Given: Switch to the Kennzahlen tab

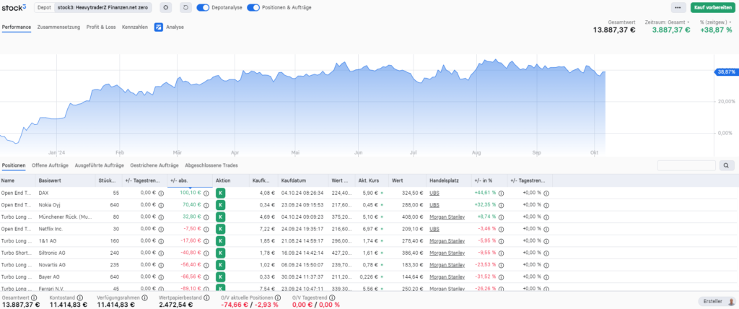Looking at the screenshot, I should [135, 27].
